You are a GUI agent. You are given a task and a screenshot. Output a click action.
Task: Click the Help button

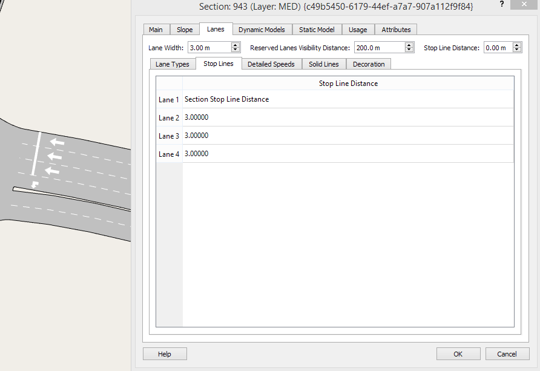(165, 354)
